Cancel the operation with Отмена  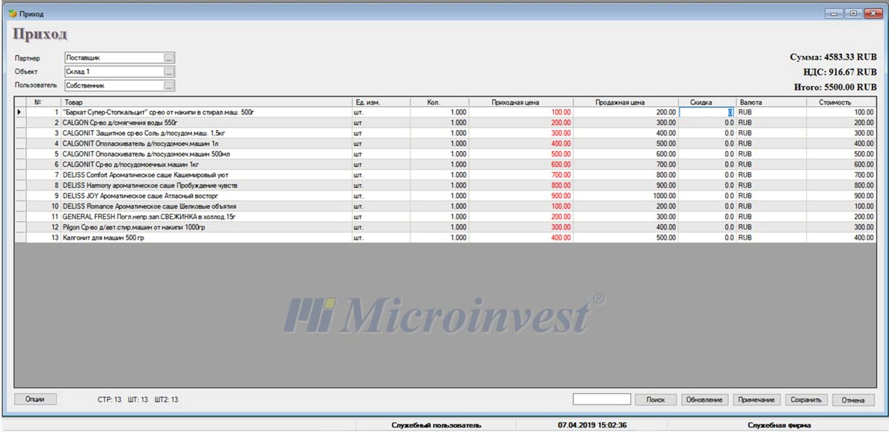point(852,400)
